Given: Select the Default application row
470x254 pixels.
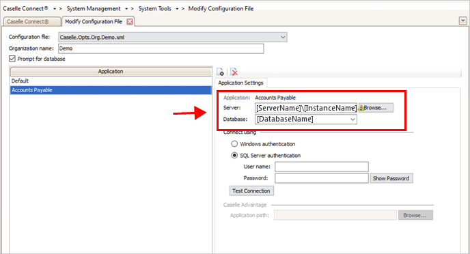Looking at the screenshot, I should click(x=111, y=81).
